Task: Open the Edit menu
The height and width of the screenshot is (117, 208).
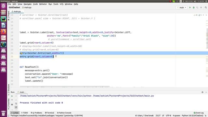Action: 14,4
